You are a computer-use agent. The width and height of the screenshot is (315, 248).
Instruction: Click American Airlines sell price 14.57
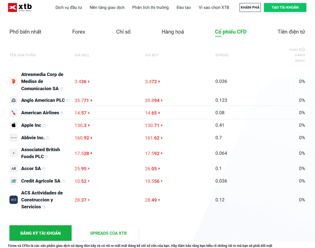pyautogui.click(x=80, y=113)
